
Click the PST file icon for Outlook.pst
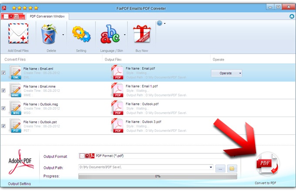click(15, 126)
